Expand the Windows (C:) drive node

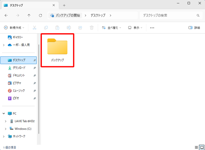[6, 129]
